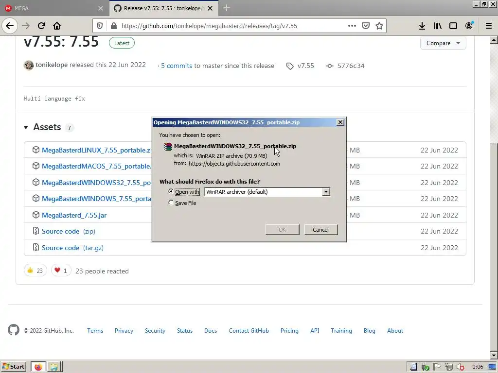Click the tonikelope avatar image

29,65
